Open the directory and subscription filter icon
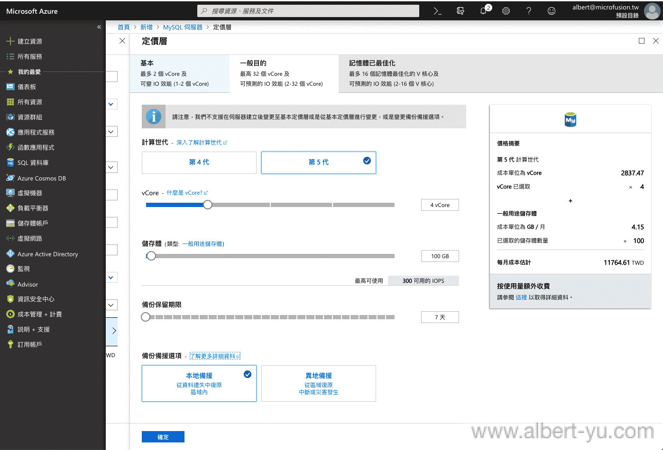The width and height of the screenshot is (663, 450). tap(460, 11)
